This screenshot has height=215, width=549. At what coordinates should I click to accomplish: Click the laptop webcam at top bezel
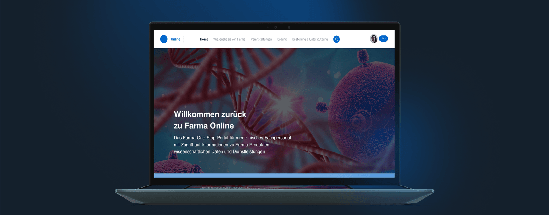276,27
